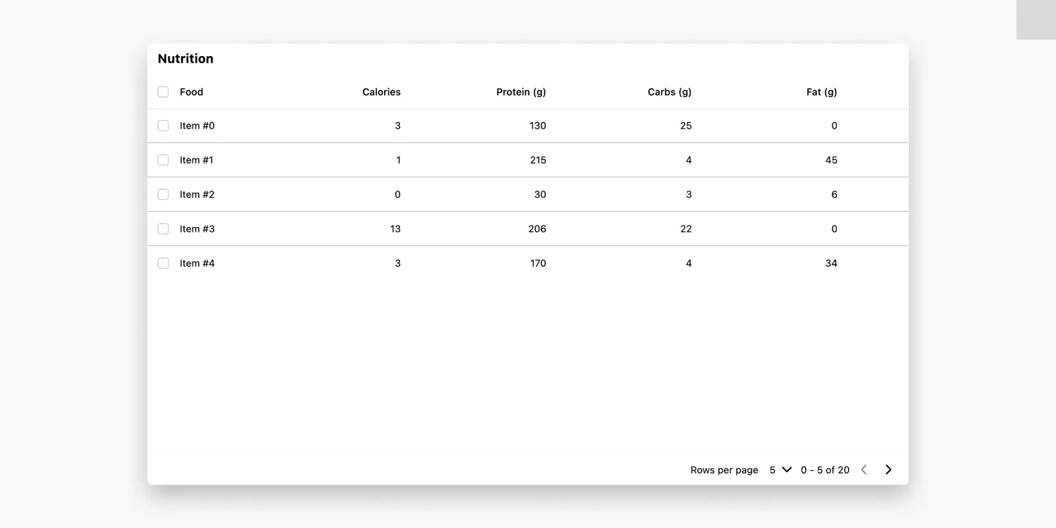Check the box for Item #0
The image size is (1056, 528).
(x=163, y=125)
